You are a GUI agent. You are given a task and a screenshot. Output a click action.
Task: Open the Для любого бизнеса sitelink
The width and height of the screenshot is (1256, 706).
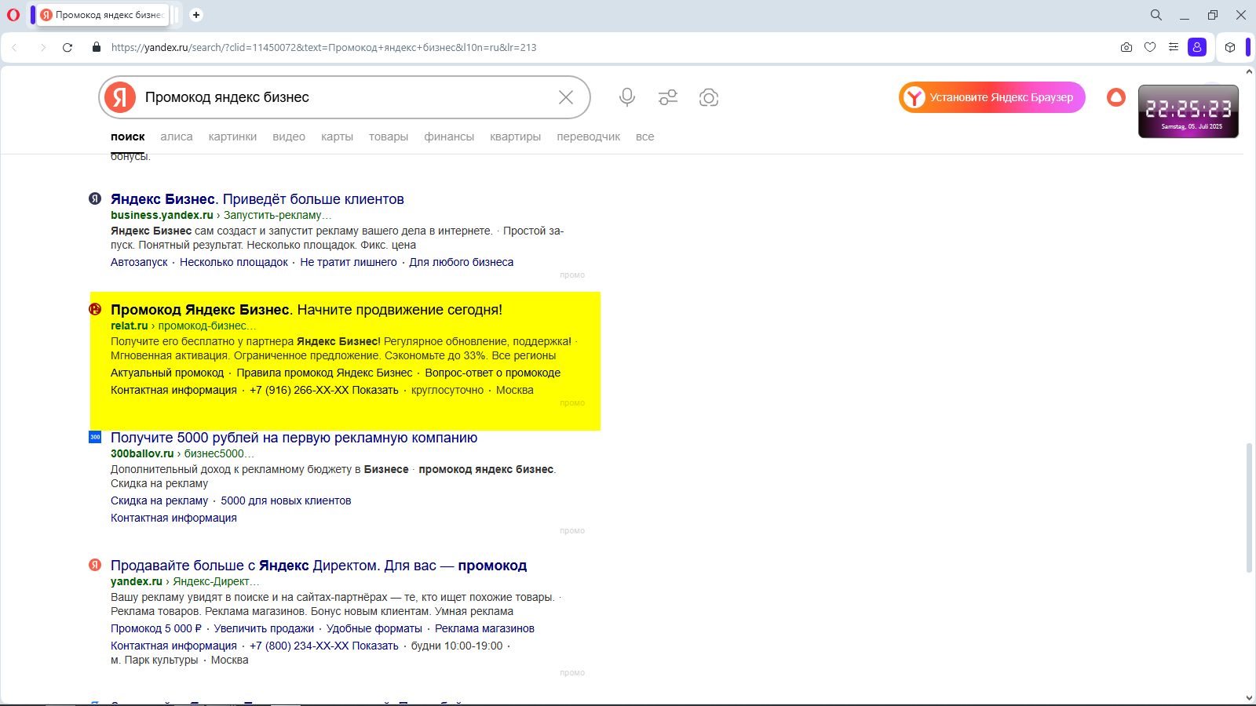click(461, 262)
